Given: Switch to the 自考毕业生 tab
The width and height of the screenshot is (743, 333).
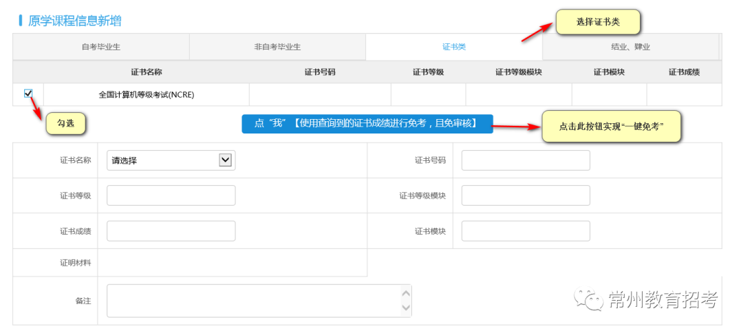Looking at the screenshot, I should pos(101,47).
